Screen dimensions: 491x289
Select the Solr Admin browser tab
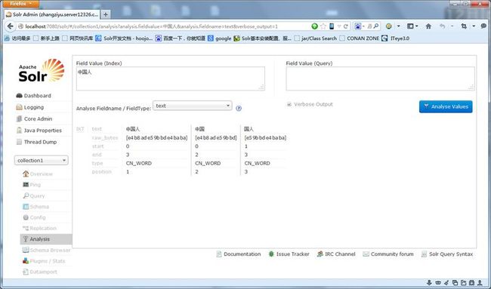(x=53, y=14)
